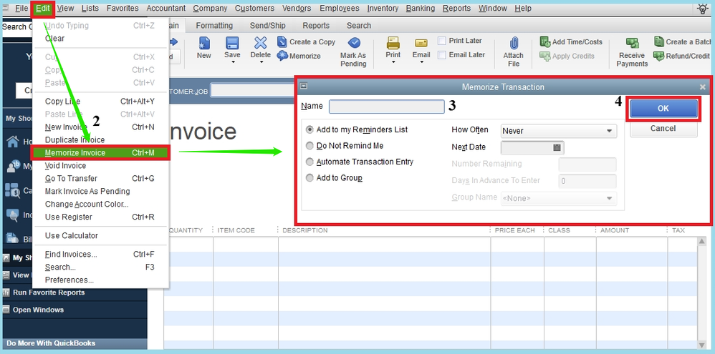Click the Apply Credits toolbar icon
Screen dimensions: 715x354
point(545,56)
